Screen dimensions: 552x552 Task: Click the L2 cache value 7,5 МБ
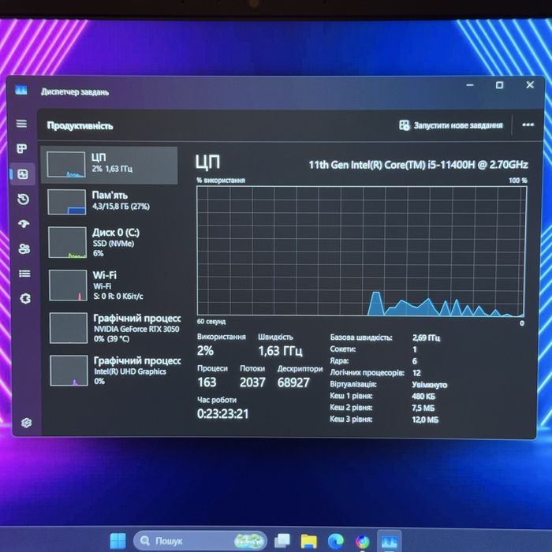(423, 408)
